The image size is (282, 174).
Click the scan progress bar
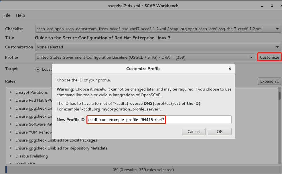click(x=143, y=170)
